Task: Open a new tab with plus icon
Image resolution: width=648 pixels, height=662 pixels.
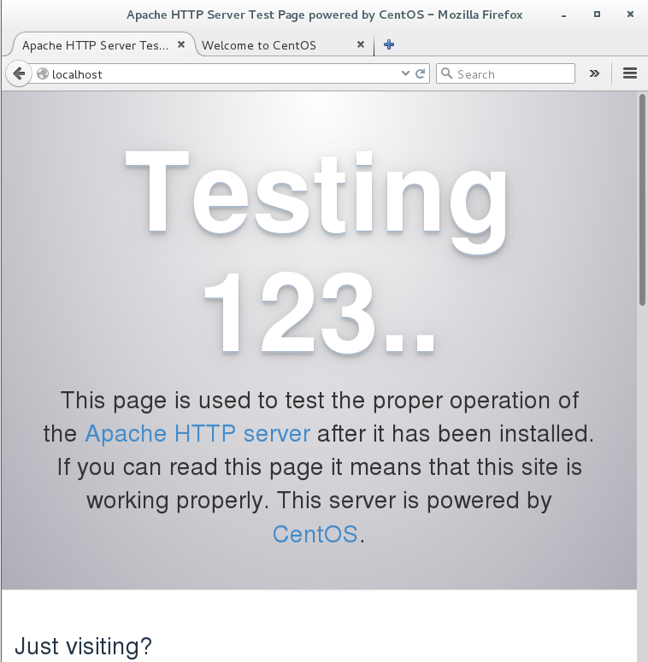Action: tap(389, 44)
